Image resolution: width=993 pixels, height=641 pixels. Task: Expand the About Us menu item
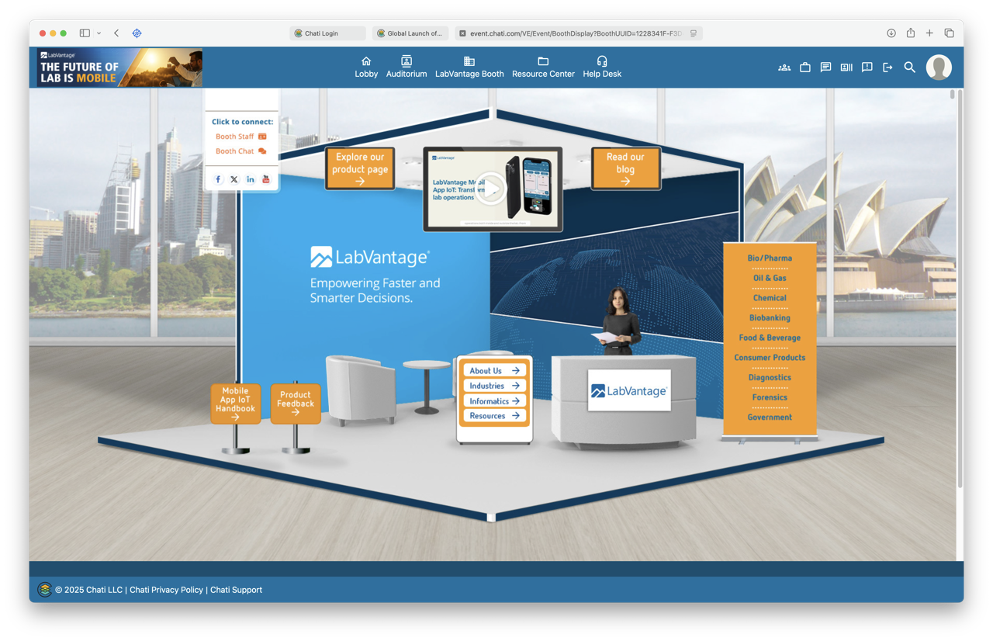tap(494, 371)
